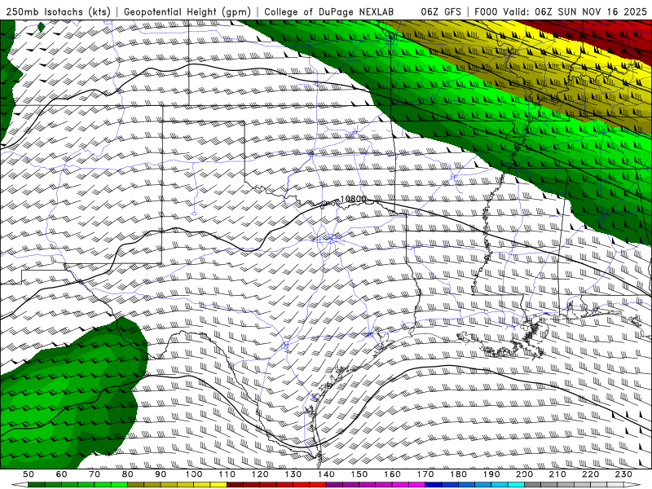Click the '110' value on the color scale

click(227, 474)
